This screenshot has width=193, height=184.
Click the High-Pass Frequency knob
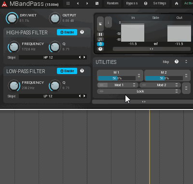coord(14,47)
